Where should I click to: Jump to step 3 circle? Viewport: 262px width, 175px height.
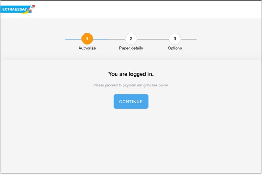[x=175, y=39]
